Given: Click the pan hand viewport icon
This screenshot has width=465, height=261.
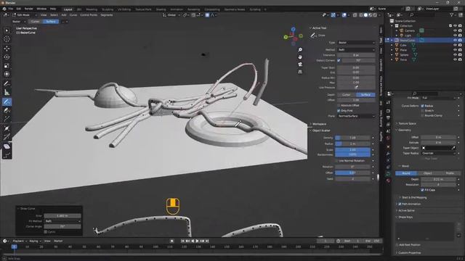Looking at the screenshot, I should click(300, 57).
